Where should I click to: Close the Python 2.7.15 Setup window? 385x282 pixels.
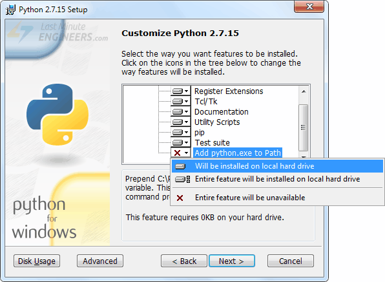tap(309, 6)
